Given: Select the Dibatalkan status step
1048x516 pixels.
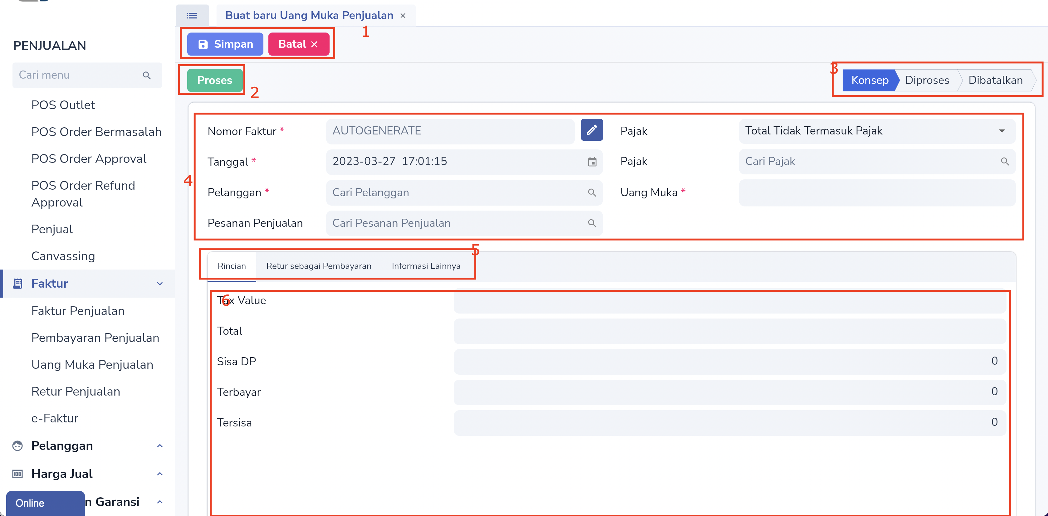Looking at the screenshot, I should tap(995, 80).
